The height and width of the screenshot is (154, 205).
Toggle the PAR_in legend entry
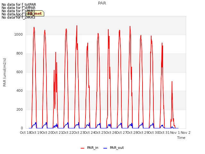coord(89,148)
